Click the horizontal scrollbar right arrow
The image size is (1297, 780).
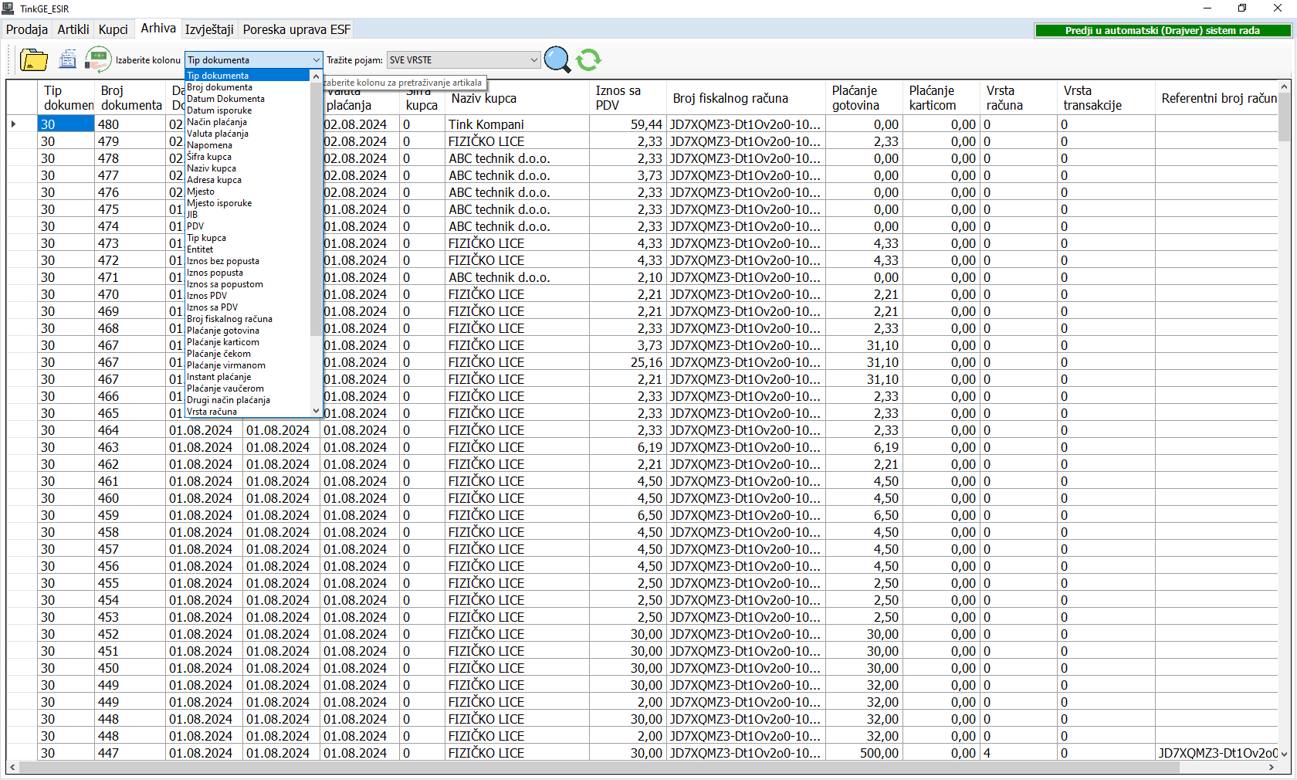1272,768
